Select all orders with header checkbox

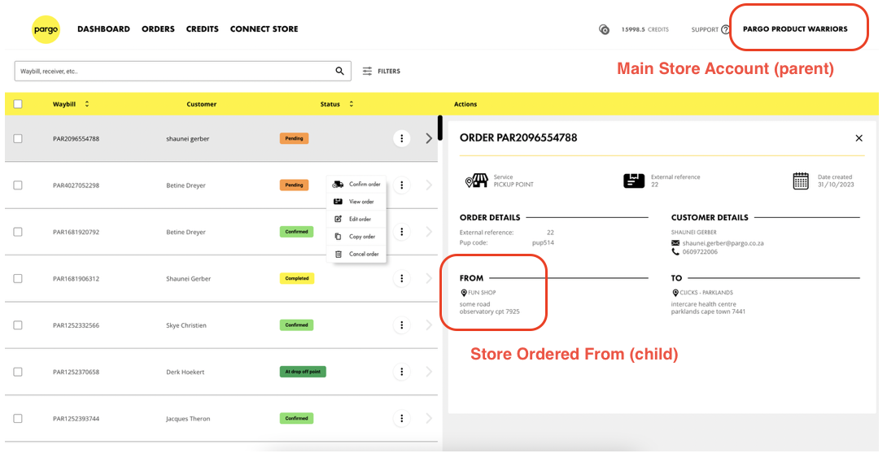coord(18,104)
